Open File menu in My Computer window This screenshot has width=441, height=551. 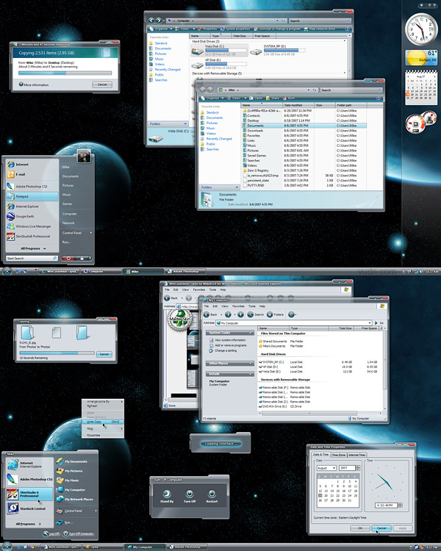pos(207,306)
